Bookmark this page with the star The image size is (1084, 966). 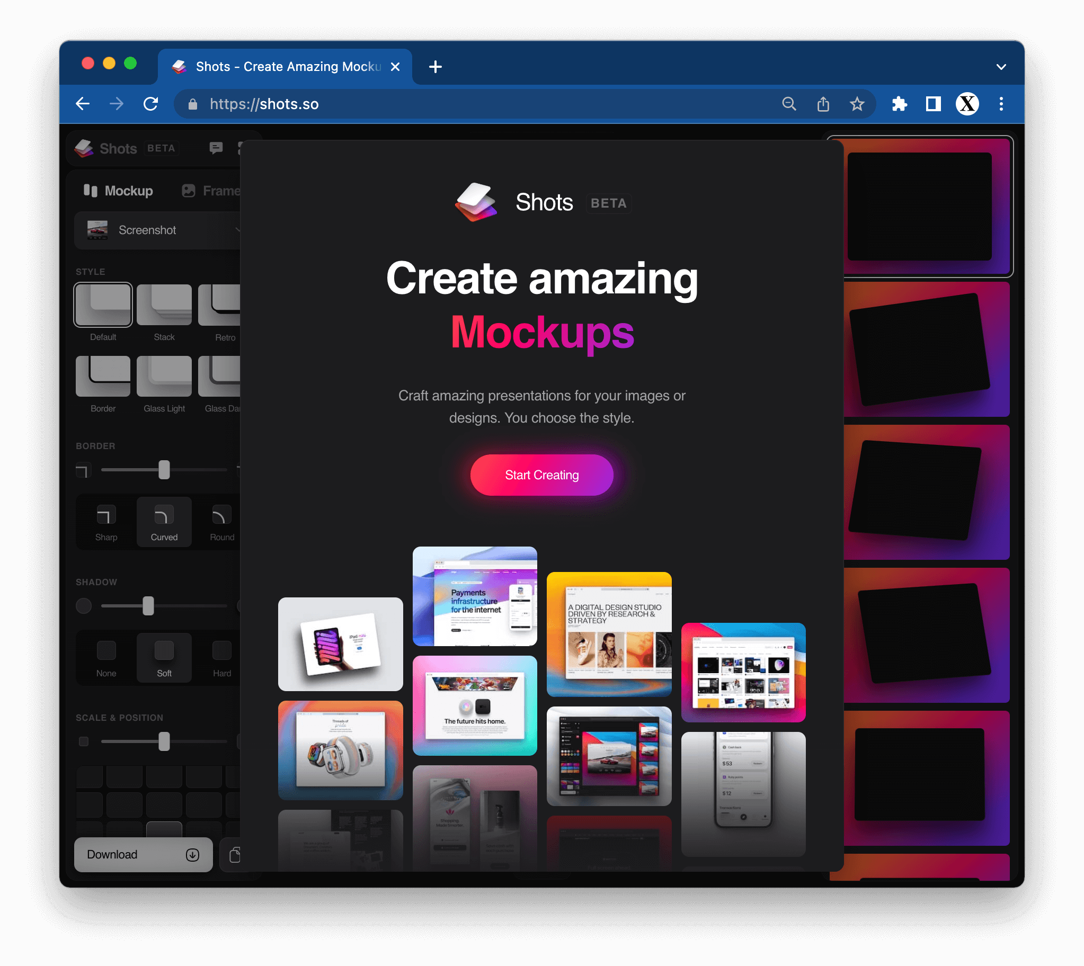coord(857,103)
